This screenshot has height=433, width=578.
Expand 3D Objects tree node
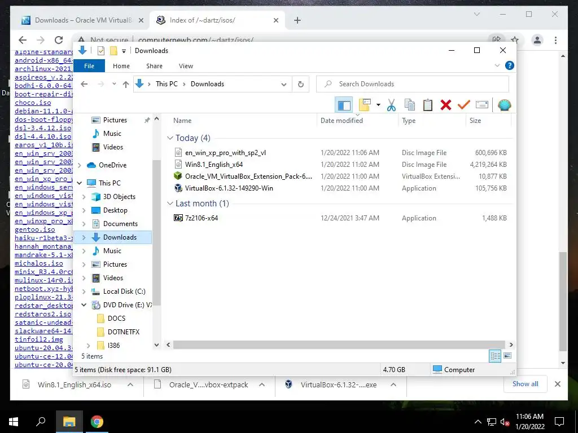84,197
